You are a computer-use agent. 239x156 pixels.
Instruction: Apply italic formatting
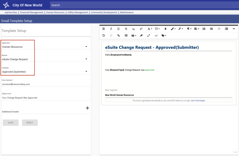(x=111, y=29)
